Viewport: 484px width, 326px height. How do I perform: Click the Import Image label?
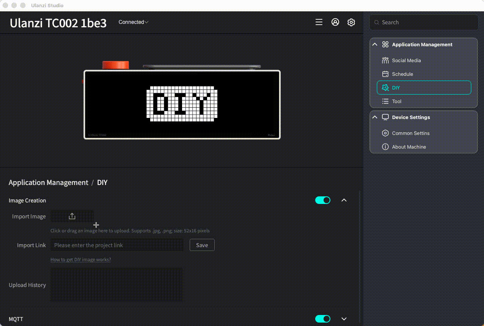click(29, 216)
